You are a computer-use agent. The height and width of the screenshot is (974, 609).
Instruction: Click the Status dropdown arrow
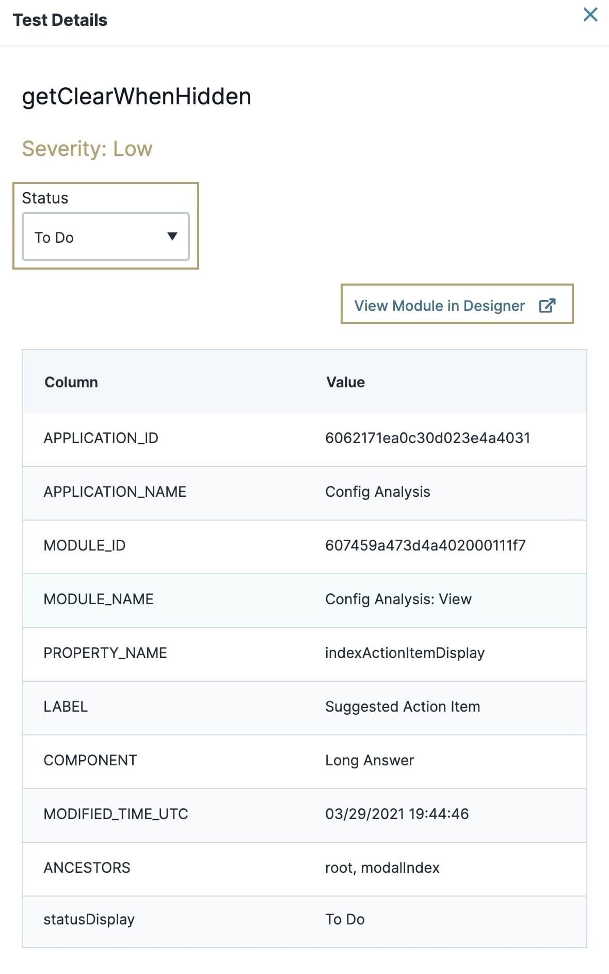tap(172, 237)
